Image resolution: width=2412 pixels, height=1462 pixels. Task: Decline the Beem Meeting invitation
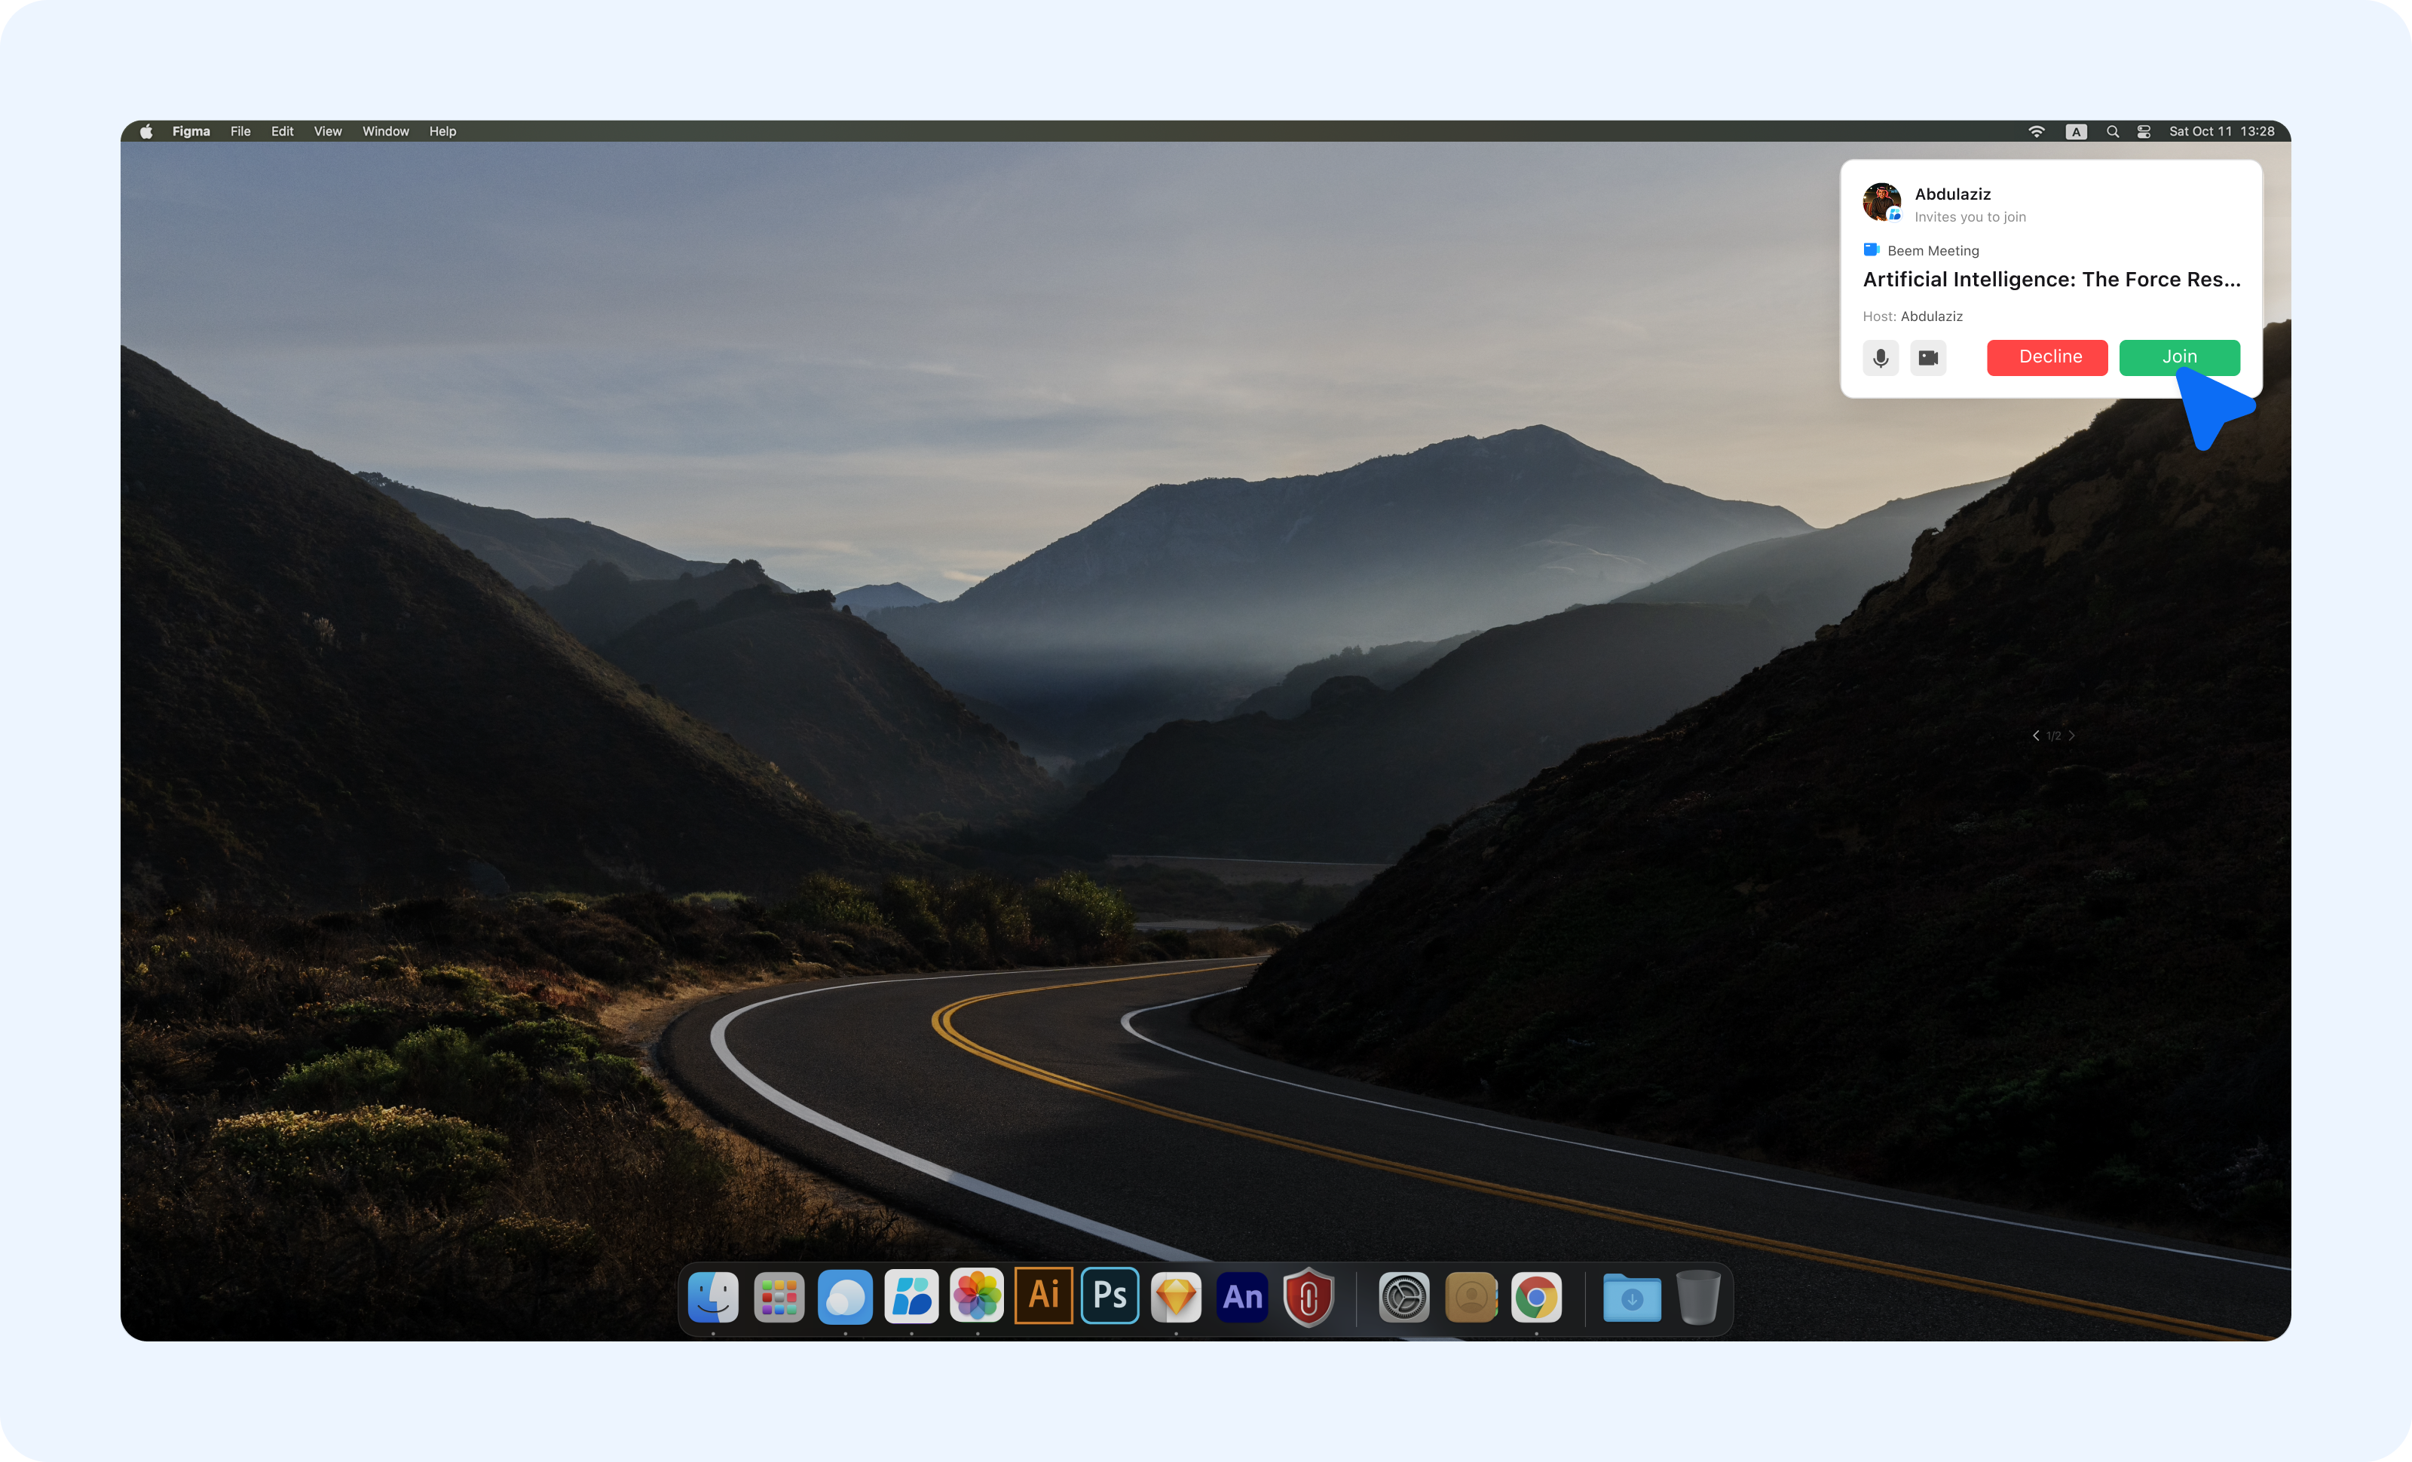click(2047, 357)
